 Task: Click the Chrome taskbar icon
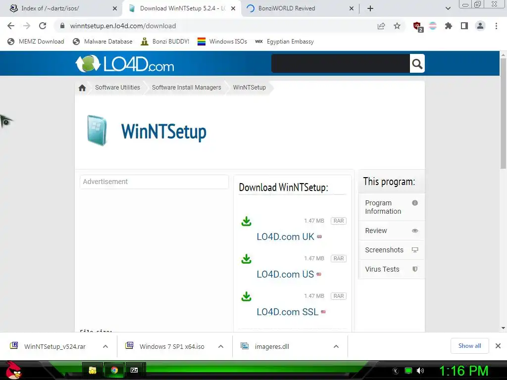(114, 370)
